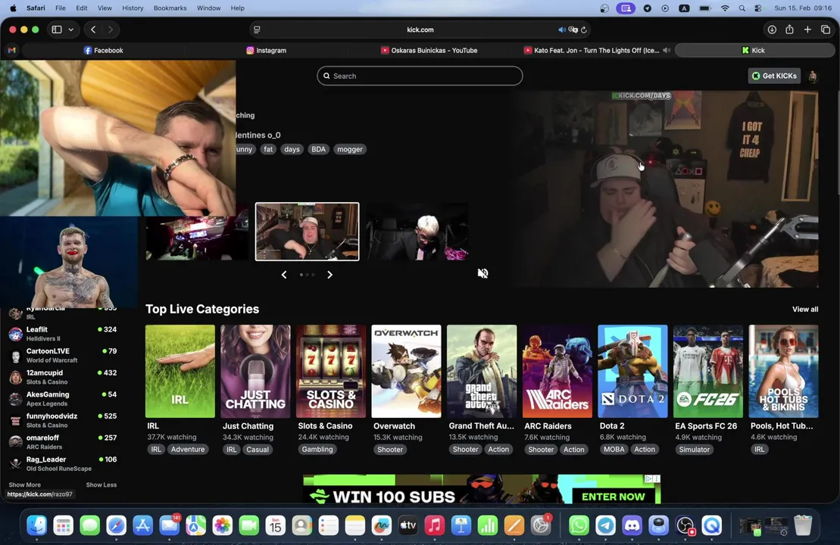840x545 pixels.
Task: Click the Simulator tag under EA Sports FC
Action: (695, 450)
